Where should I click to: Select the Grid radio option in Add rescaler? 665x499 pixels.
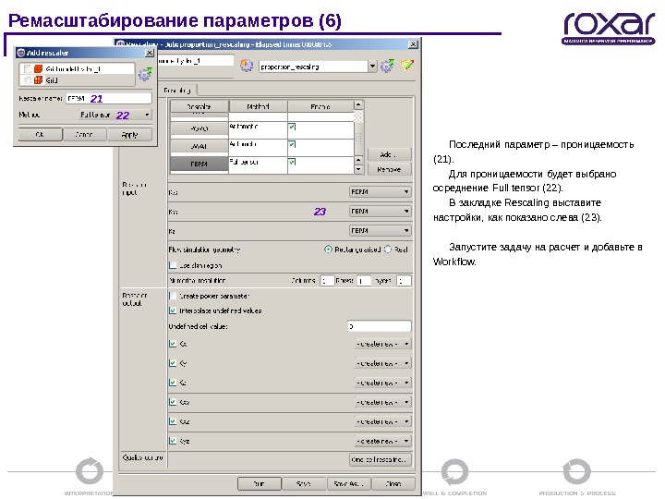[x=28, y=79]
